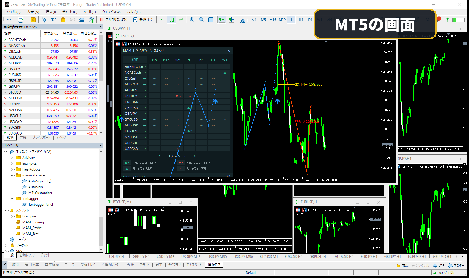This screenshot has width=469, height=278.
Task: Open the ツール(T) menu
Action: tap(90, 12)
